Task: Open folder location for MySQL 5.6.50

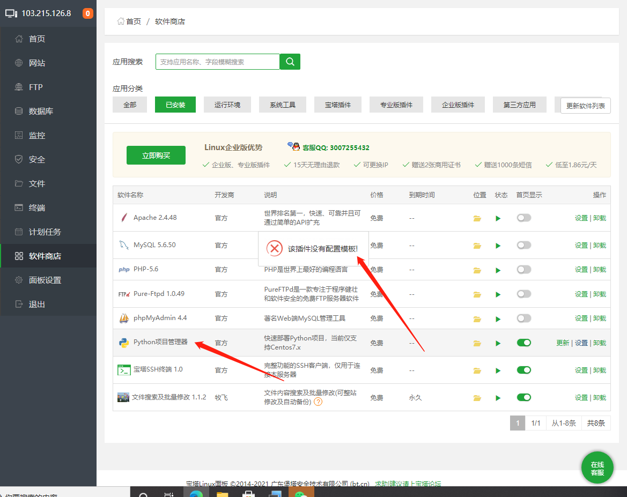Action: tap(477, 246)
